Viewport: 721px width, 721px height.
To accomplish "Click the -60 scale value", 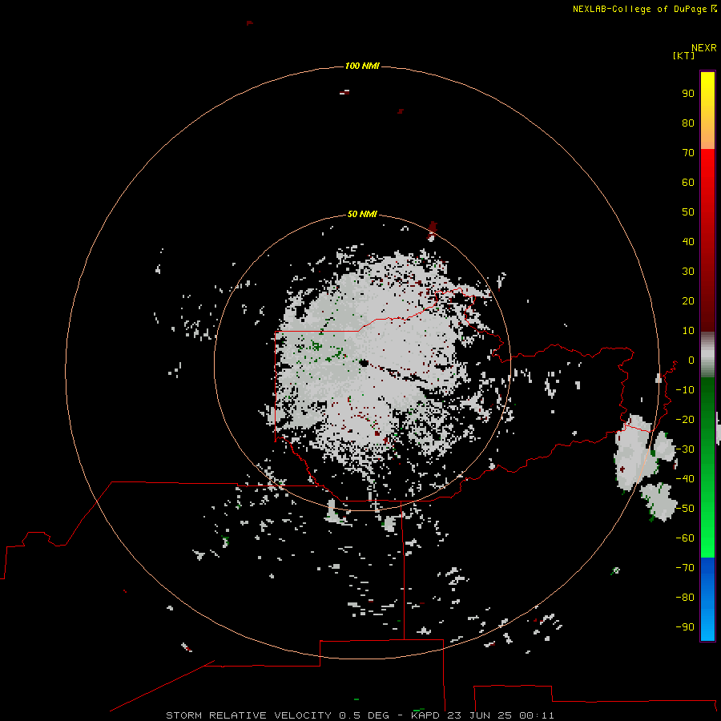I will [x=685, y=538].
